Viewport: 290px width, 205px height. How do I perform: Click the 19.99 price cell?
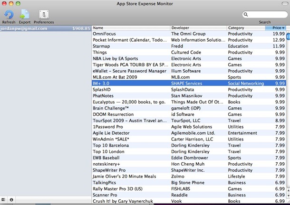[279, 34]
